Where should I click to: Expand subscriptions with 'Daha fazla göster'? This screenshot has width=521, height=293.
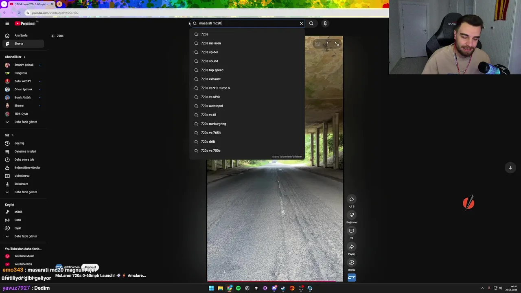(x=23, y=122)
